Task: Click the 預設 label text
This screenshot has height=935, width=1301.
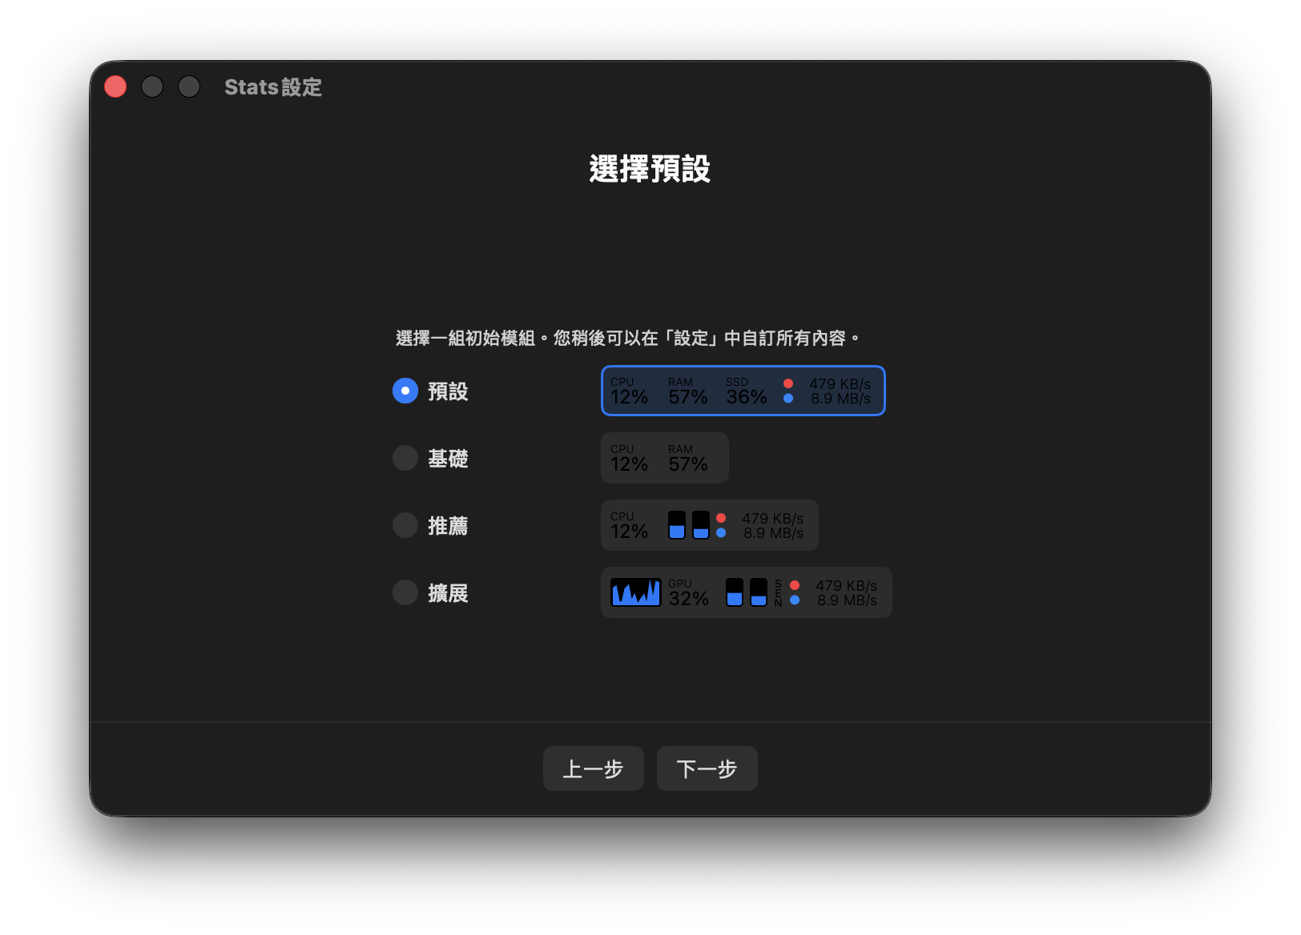Action: [x=448, y=391]
